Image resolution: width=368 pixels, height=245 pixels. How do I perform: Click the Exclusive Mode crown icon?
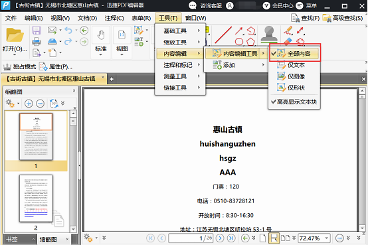[7, 67]
